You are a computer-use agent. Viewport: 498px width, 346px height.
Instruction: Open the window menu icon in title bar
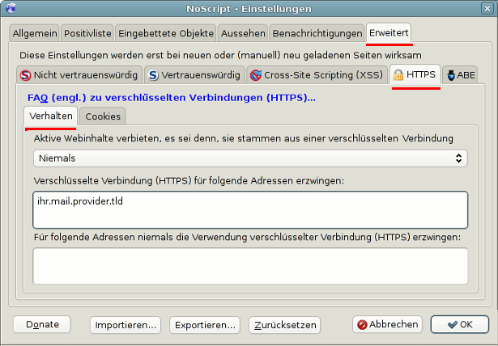tap(8, 8)
